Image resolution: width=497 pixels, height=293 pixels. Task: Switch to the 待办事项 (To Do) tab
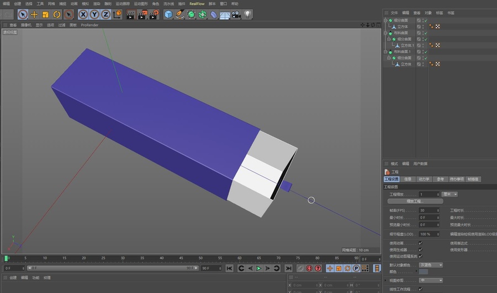[x=457, y=179]
